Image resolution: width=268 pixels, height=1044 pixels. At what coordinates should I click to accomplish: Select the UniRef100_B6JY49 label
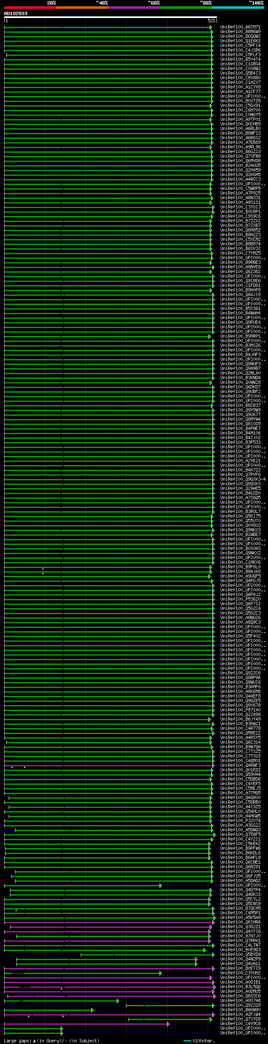click(240, 719)
